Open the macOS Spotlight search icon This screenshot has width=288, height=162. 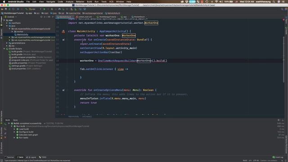[274, 2]
